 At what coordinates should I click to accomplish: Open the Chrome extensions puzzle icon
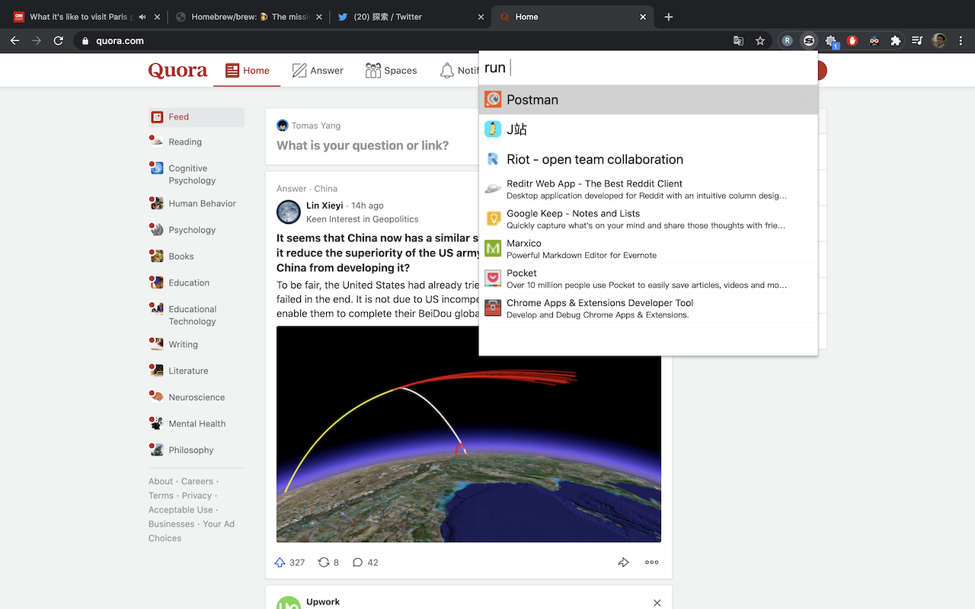click(x=896, y=41)
